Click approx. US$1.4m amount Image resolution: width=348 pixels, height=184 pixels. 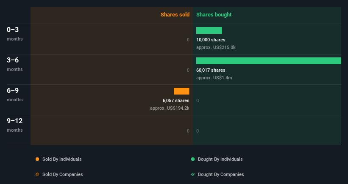coord(214,78)
